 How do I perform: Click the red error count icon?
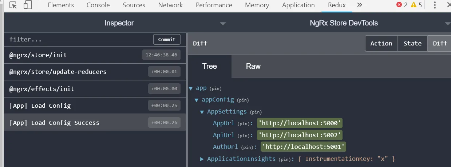tap(399, 5)
